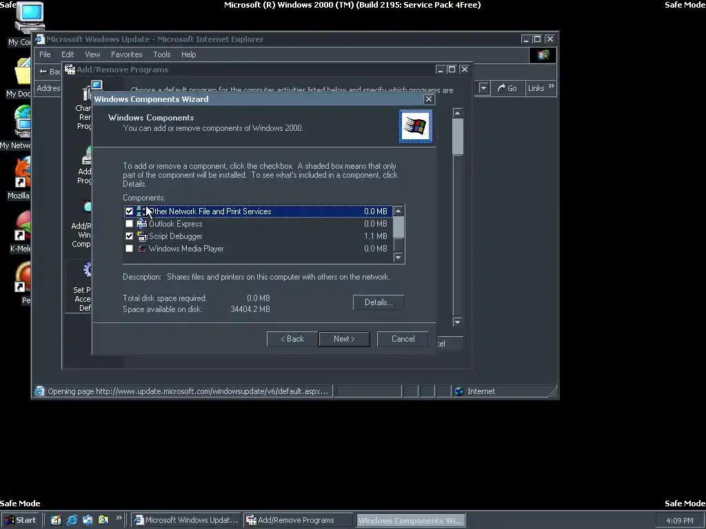Click Set Program Access and Defaults icon
This screenshot has width=706, height=529.
pos(88,270)
